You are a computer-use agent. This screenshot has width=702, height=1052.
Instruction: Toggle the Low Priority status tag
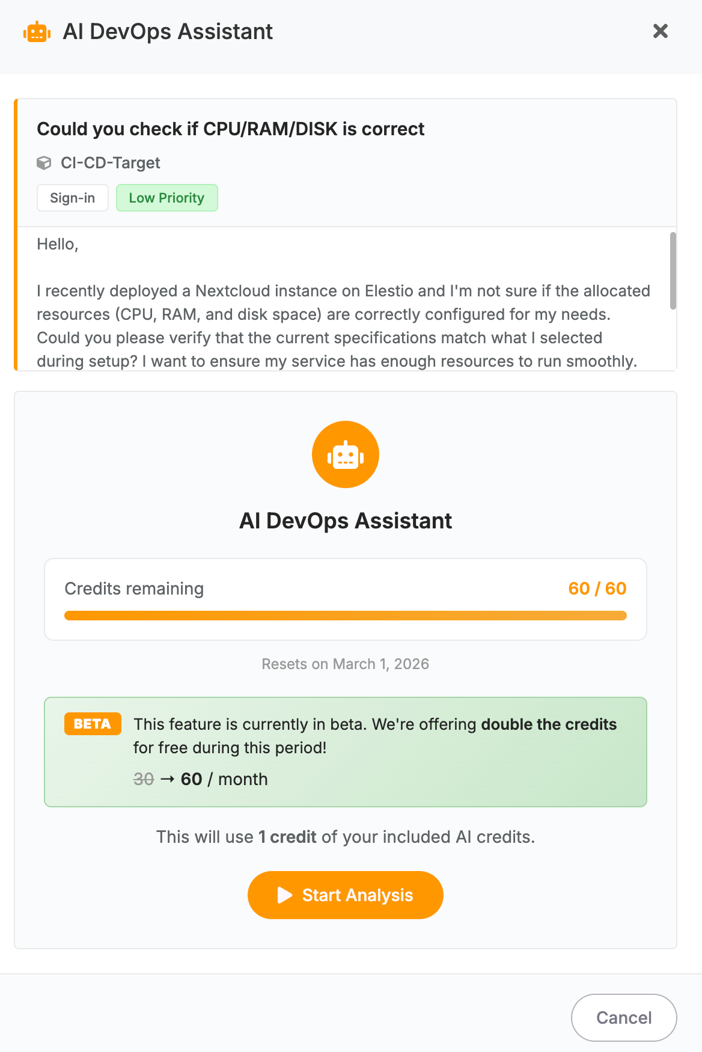click(x=166, y=197)
